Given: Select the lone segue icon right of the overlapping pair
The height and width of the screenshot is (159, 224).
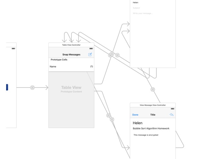Looking at the screenshot, I should point(117,55).
